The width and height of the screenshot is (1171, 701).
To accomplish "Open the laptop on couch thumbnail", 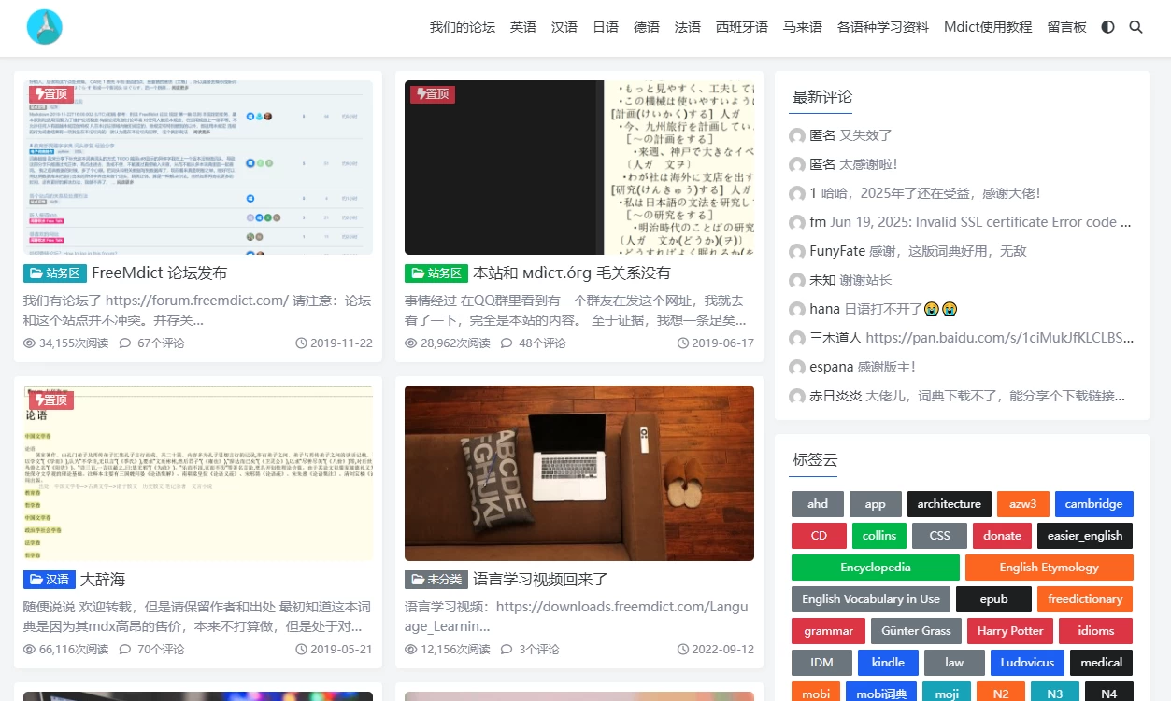I will [x=578, y=473].
